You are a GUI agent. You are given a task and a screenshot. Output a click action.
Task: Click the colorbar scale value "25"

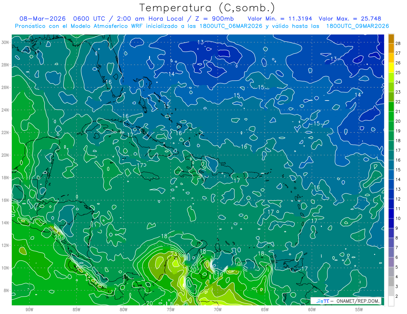click(x=398, y=72)
